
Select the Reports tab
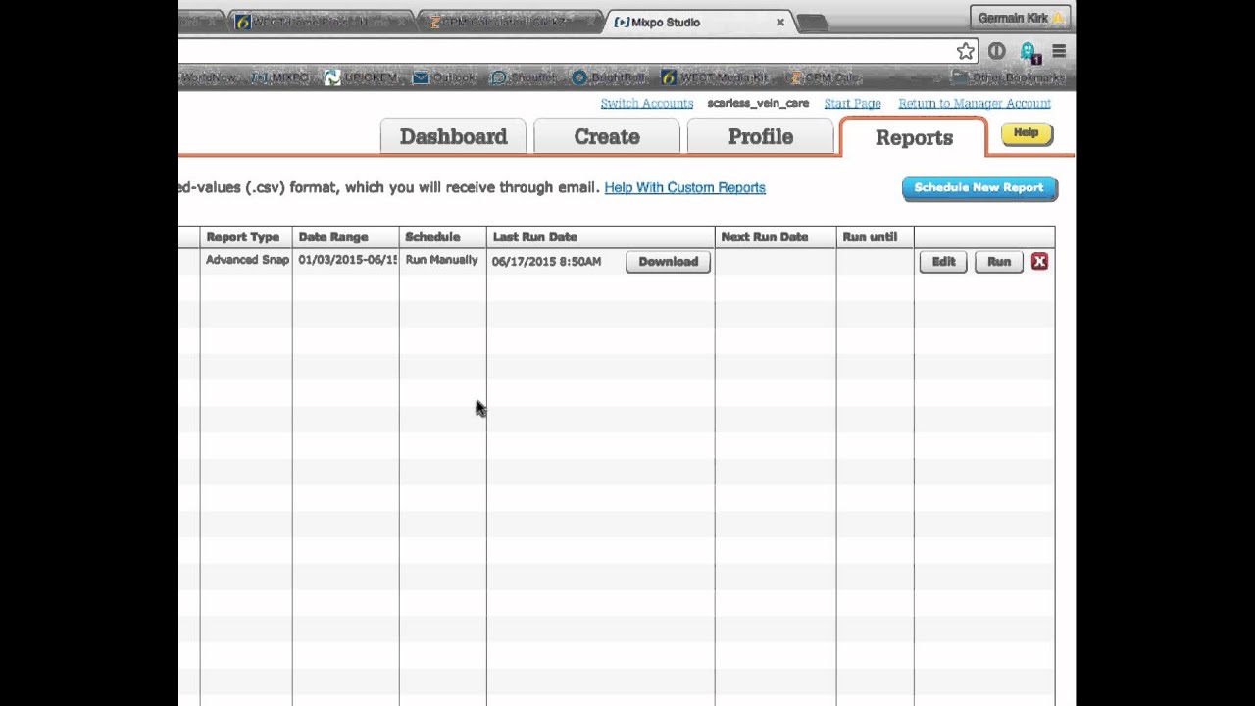pyautogui.click(x=914, y=137)
